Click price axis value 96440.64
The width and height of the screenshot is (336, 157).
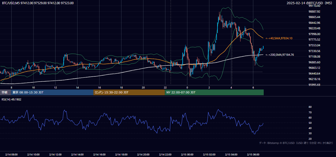coord(314,74)
